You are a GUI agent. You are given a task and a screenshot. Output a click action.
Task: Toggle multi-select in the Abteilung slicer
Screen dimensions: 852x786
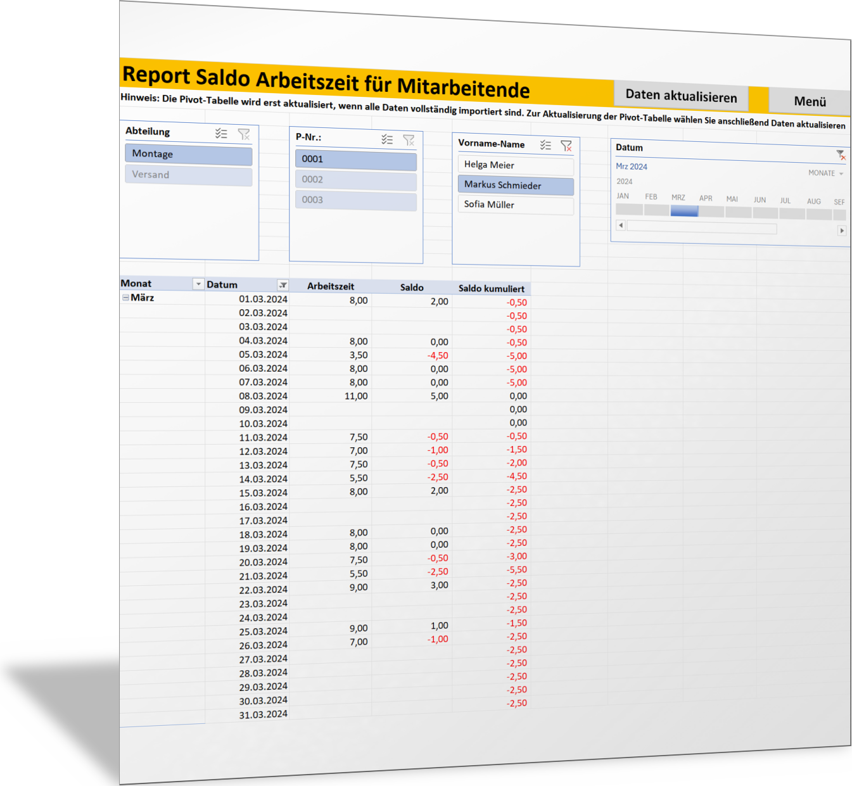220,134
